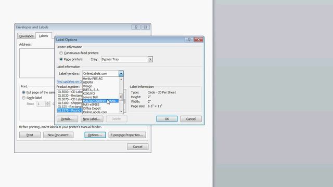The width and height of the screenshot is (333, 187).
Task: Switch to the Envelopes tab
Action: point(27,36)
